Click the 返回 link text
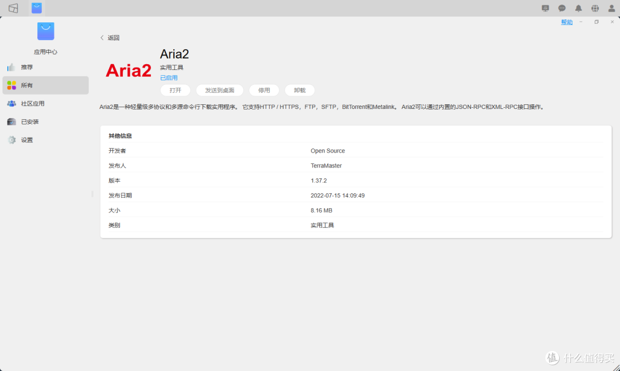 114,37
